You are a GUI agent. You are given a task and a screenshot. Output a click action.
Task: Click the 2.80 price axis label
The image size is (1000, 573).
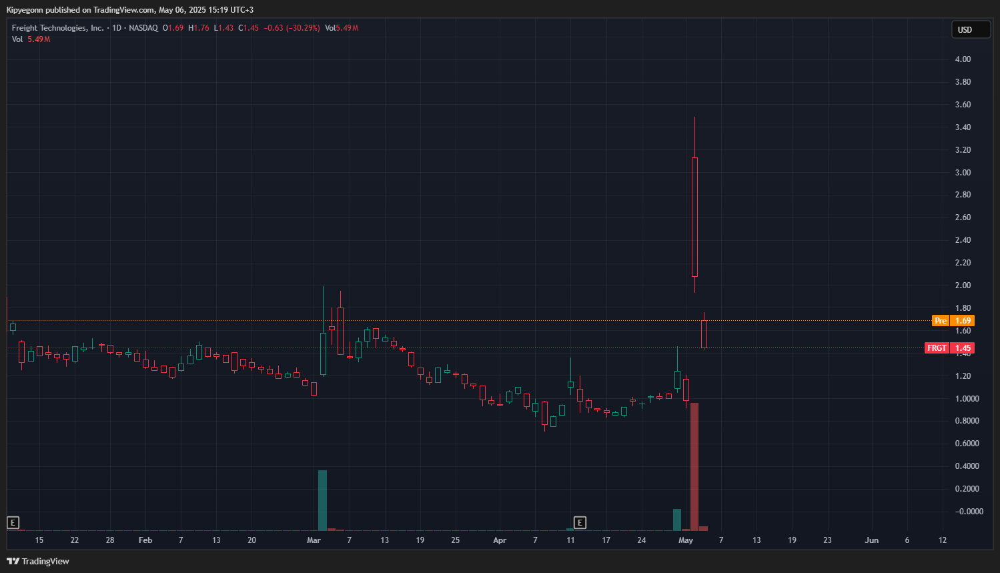(x=963, y=195)
